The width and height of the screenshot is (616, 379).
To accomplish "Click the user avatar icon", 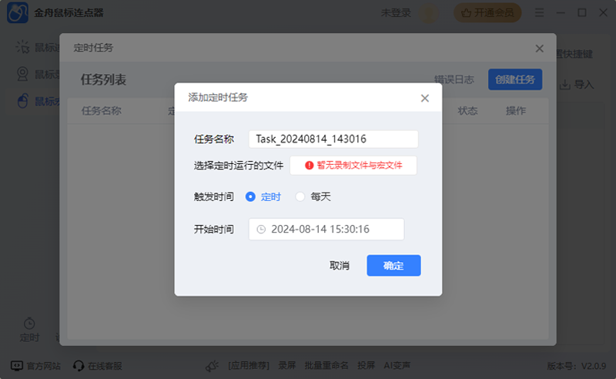I will click(x=429, y=12).
